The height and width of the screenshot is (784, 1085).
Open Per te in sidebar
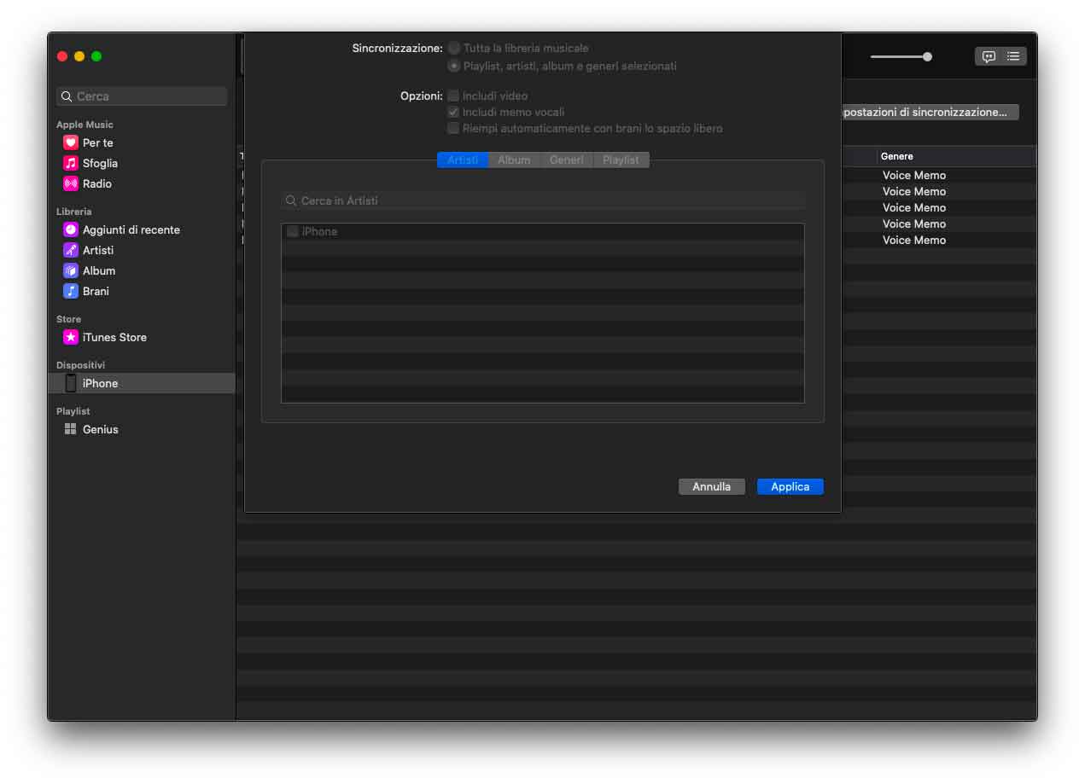coord(98,142)
